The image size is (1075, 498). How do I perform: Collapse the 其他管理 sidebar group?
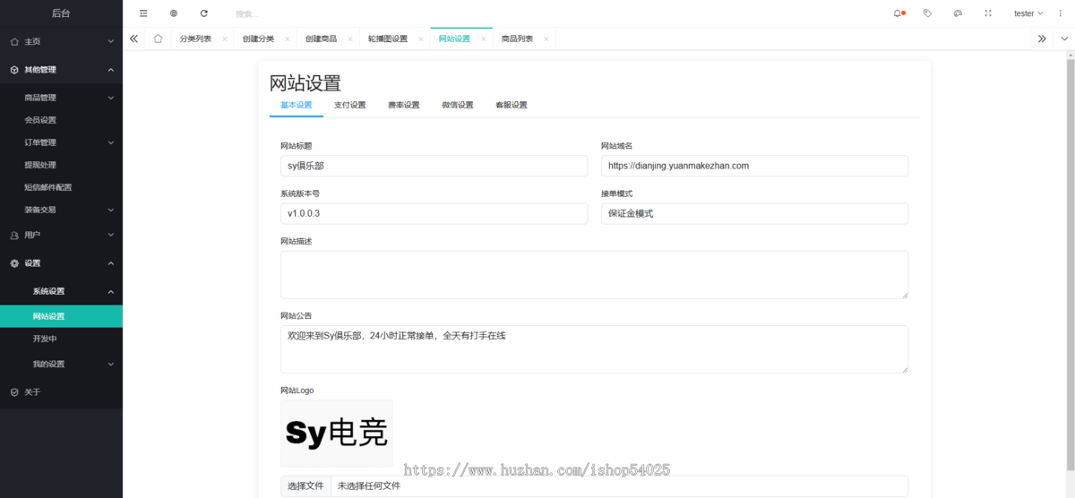pyautogui.click(x=61, y=70)
